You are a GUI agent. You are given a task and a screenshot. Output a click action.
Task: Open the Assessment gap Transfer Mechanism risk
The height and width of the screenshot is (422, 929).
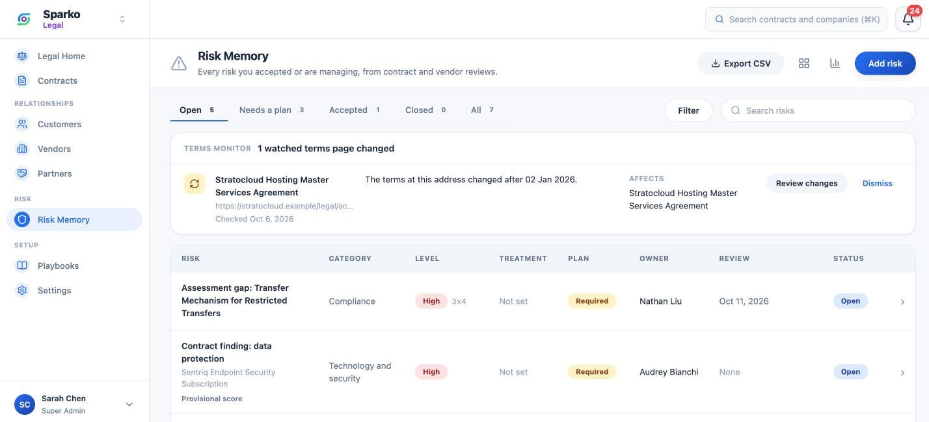[x=235, y=301]
